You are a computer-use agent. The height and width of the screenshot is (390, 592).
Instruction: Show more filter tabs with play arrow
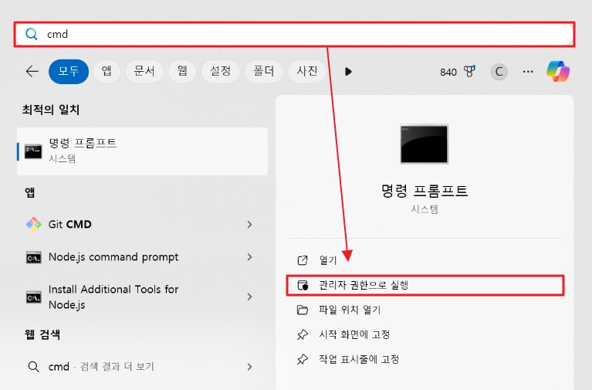pos(348,72)
